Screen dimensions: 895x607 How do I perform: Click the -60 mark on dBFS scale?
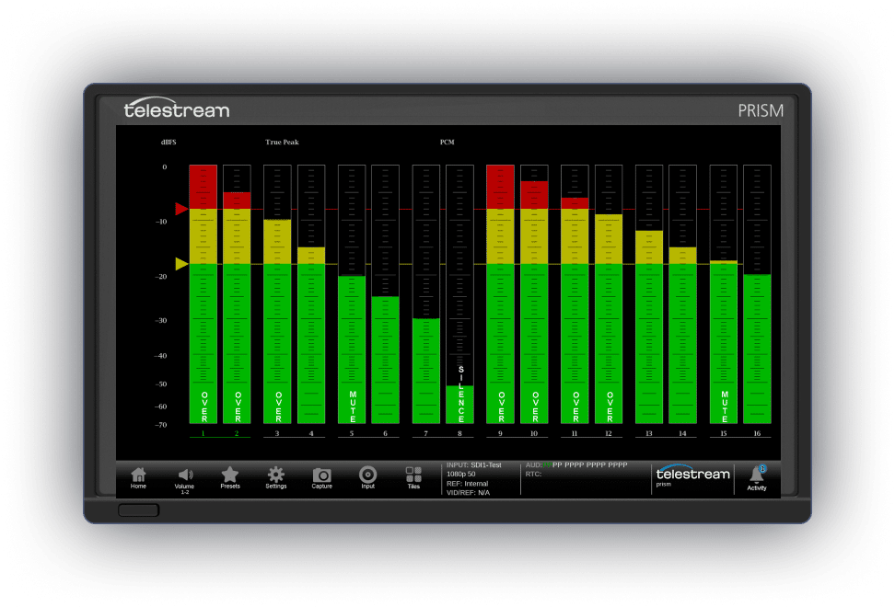[161, 407]
